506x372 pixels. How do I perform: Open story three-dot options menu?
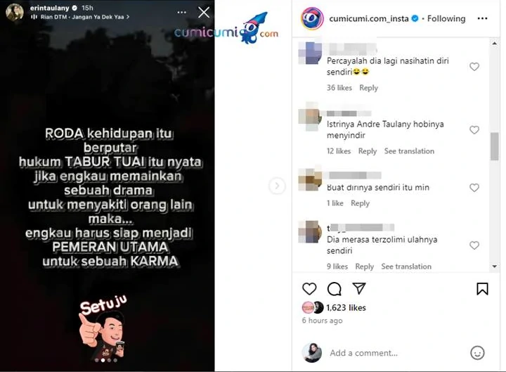tap(182, 12)
